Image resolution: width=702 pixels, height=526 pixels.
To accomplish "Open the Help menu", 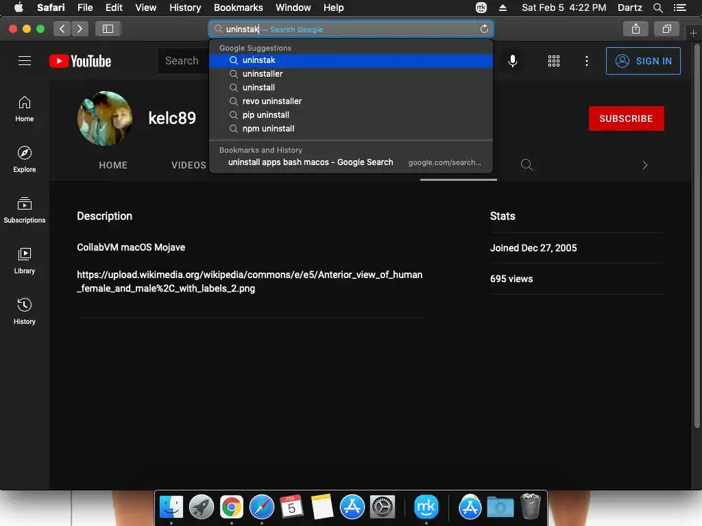I will click(334, 8).
